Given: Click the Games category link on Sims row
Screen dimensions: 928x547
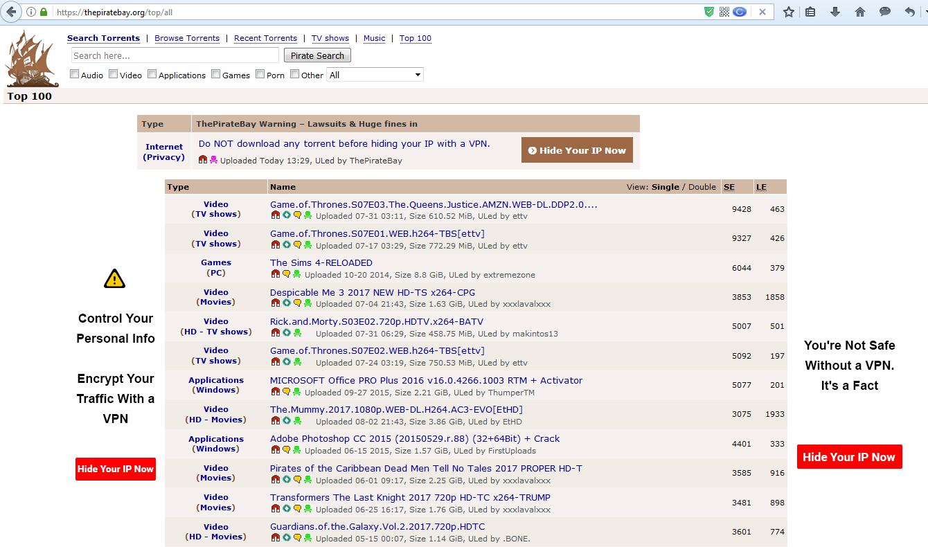Looking at the screenshot, I should point(216,262).
